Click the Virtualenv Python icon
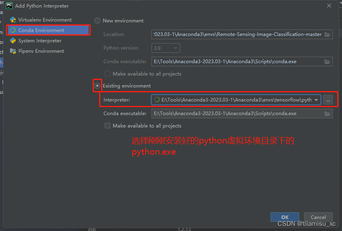Screen dimensions: 342x231 [x=13, y=20]
